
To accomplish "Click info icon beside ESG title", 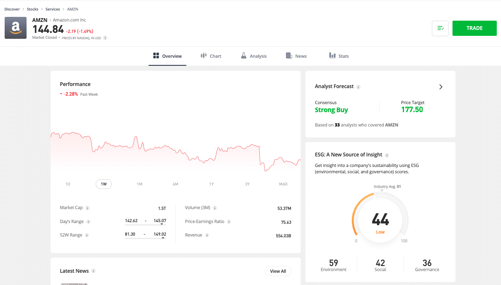I will pyautogui.click(x=387, y=155).
